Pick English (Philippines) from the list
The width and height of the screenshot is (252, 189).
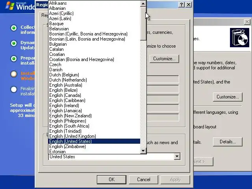[x=94, y=121]
